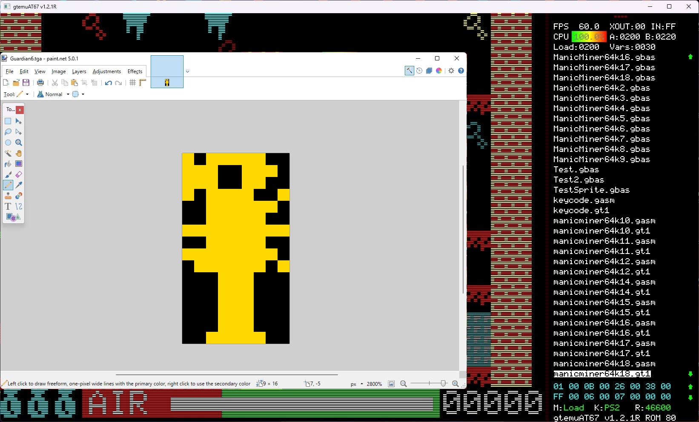The height and width of the screenshot is (422, 699).
Task: Click the zoom in magnifier icon
Action: pyautogui.click(x=455, y=384)
